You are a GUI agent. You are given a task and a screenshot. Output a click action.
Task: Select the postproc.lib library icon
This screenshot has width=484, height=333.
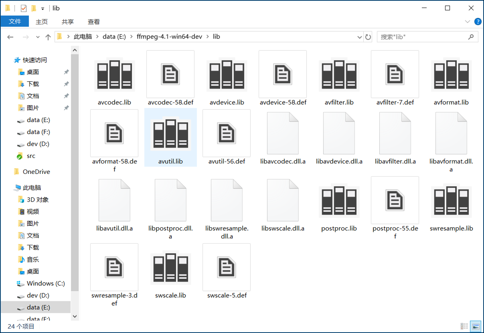click(x=339, y=201)
